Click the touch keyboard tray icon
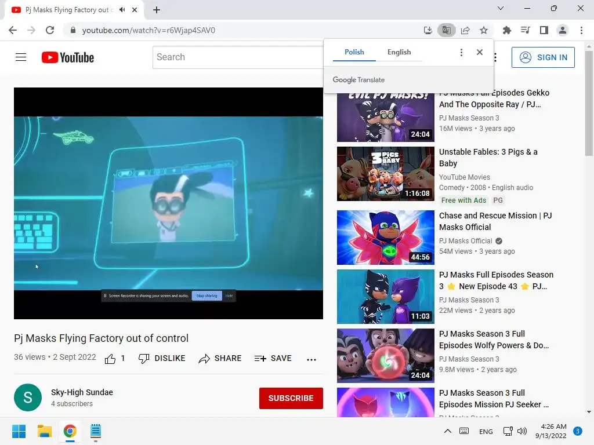Viewport: 594px width, 445px height. (x=464, y=431)
